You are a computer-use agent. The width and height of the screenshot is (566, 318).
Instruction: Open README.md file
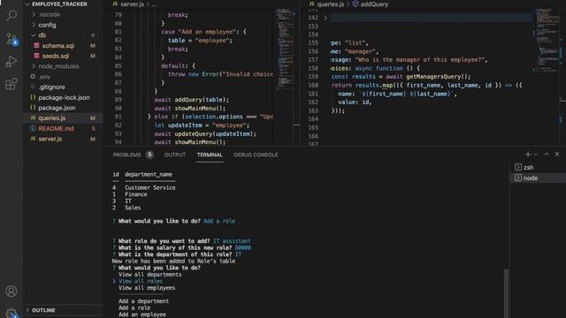point(56,128)
